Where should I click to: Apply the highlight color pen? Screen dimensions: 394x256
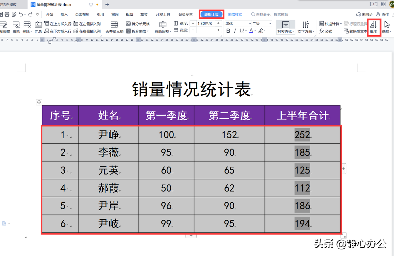point(261,31)
